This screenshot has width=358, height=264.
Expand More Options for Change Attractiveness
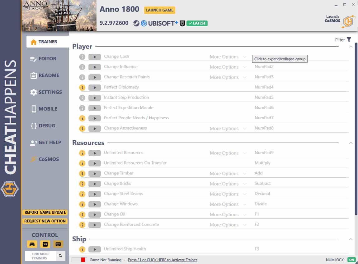pyautogui.click(x=228, y=129)
